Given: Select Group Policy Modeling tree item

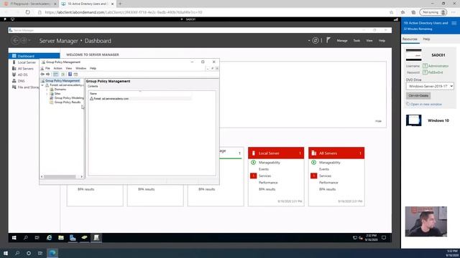Looking at the screenshot, I should coord(69,98).
